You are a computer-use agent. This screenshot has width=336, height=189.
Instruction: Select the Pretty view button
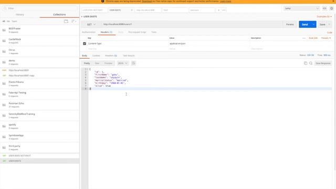(x=87, y=63)
